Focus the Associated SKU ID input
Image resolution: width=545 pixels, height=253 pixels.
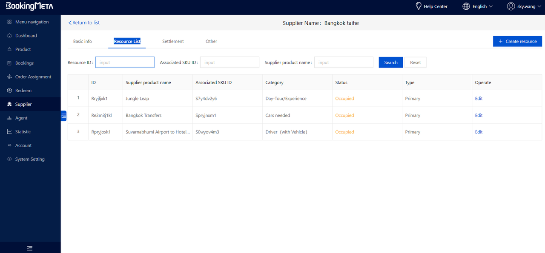(x=229, y=63)
